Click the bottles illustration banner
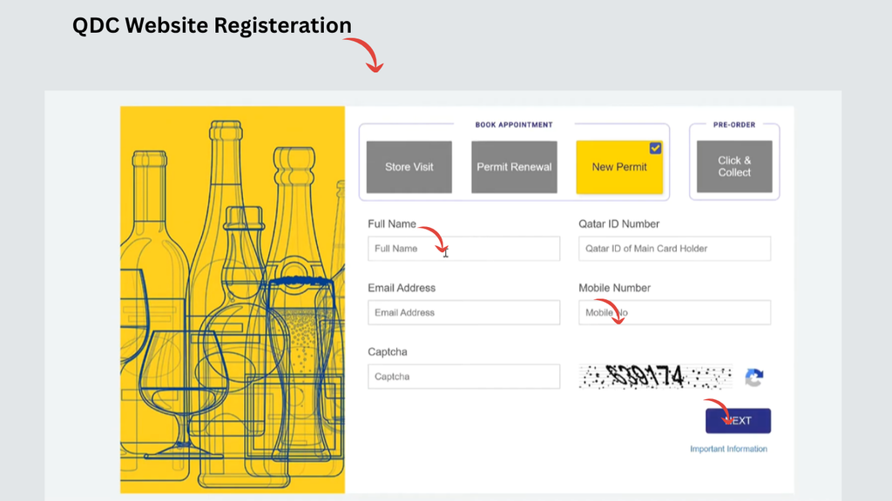 [233, 299]
